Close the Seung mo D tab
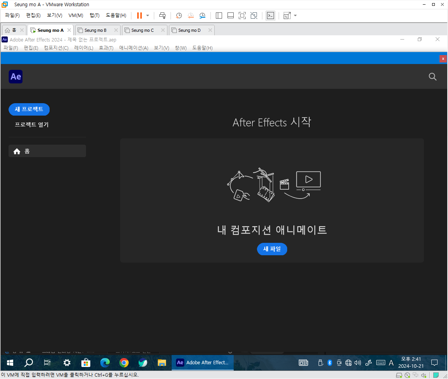 pos(210,30)
